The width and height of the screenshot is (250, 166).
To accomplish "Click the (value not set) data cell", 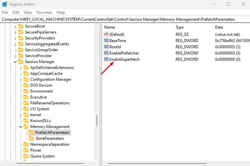I will tap(227, 34).
